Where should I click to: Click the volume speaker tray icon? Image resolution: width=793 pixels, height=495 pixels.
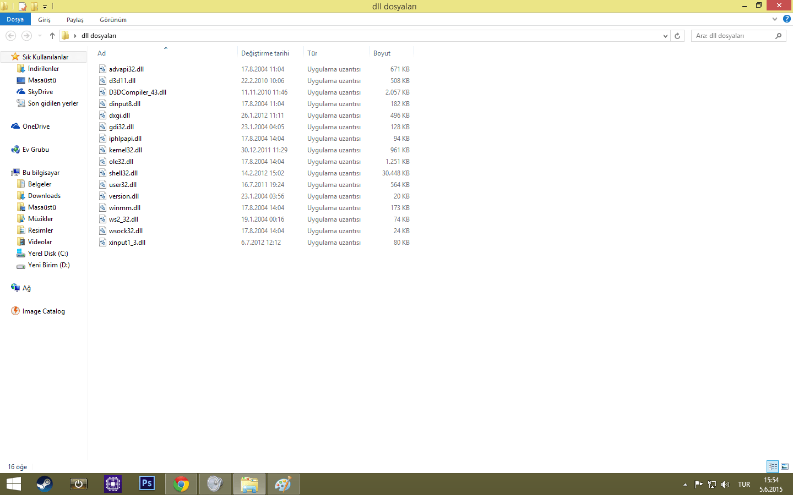[725, 485]
